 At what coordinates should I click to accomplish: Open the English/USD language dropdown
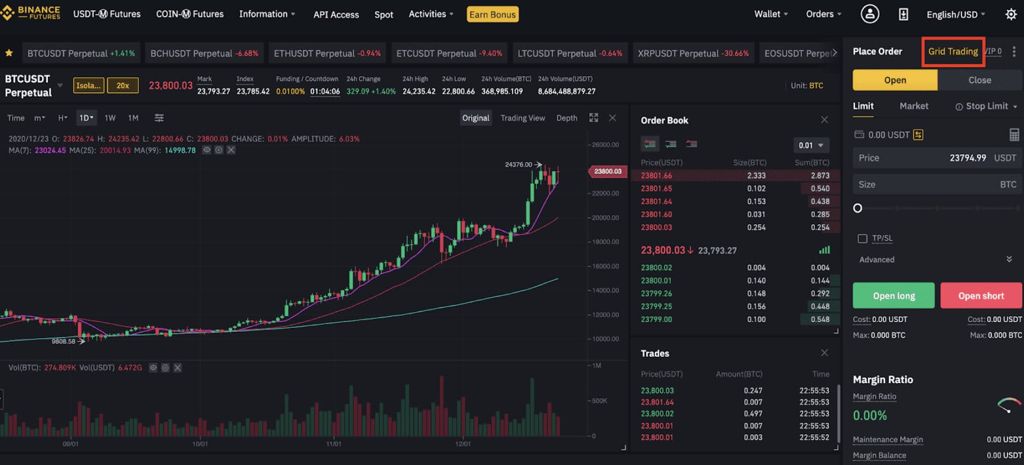tap(956, 14)
